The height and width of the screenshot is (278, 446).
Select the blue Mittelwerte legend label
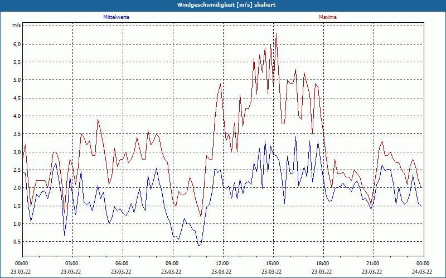click(117, 17)
